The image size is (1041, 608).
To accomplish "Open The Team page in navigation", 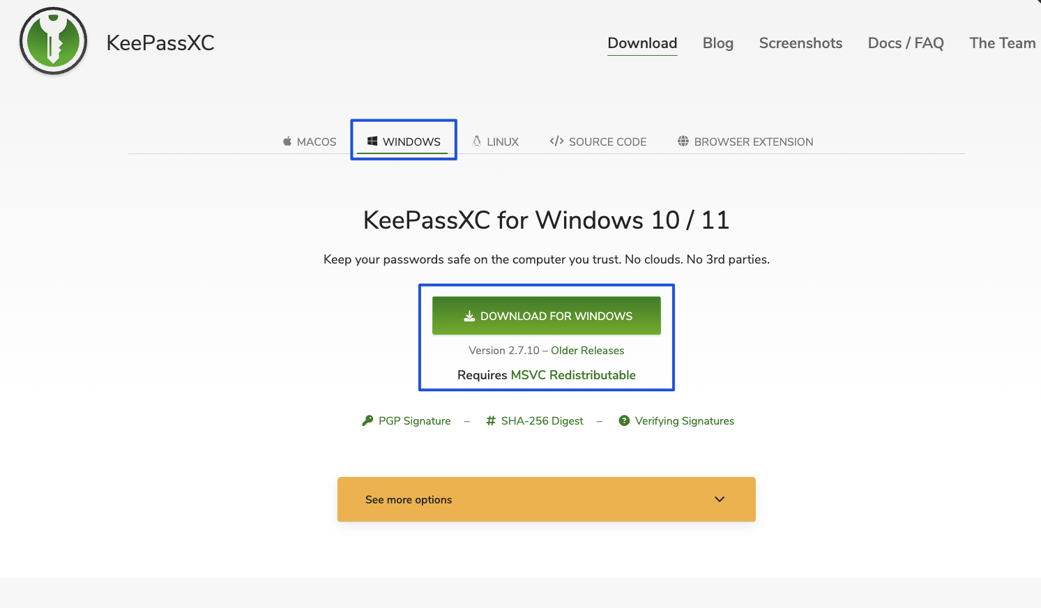I will click(x=1002, y=43).
